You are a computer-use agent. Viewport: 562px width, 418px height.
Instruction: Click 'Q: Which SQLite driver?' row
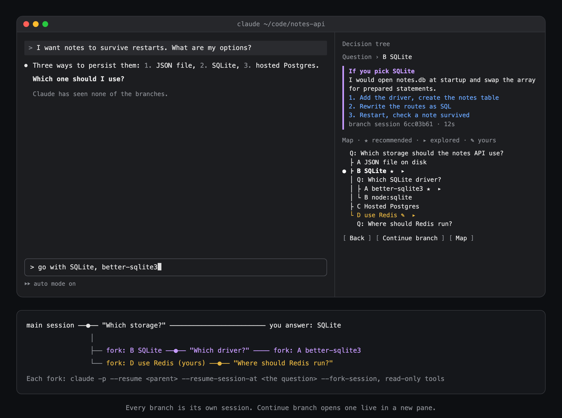coord(399,180)
